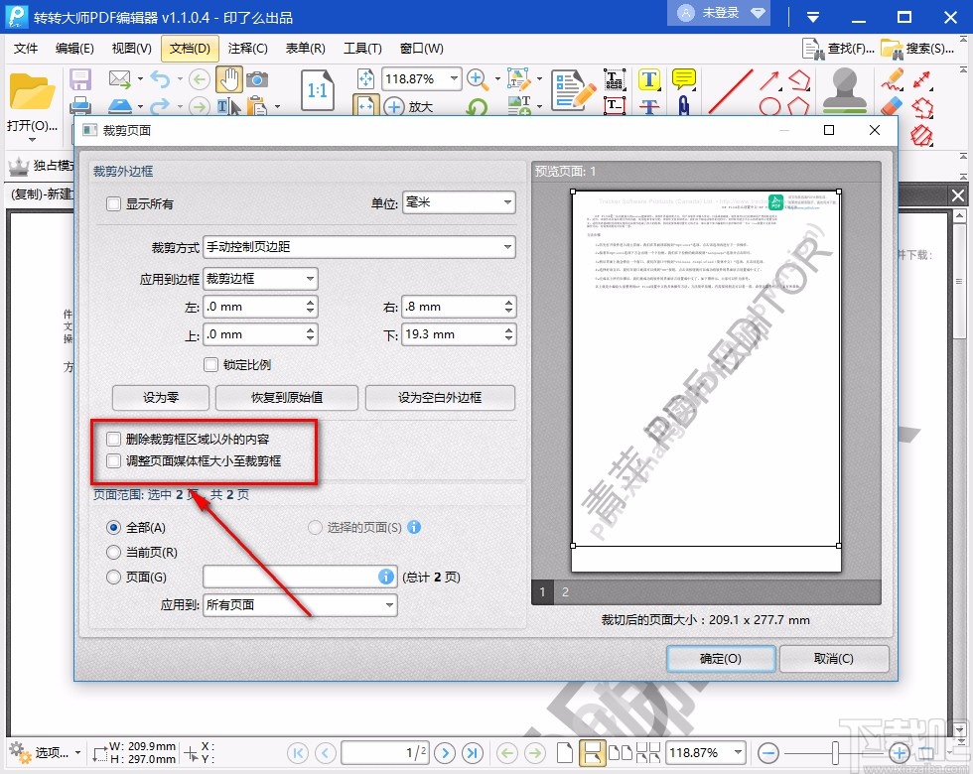
Task: Open the 裁剪方式 dropdown
Action: click(359, 247)
